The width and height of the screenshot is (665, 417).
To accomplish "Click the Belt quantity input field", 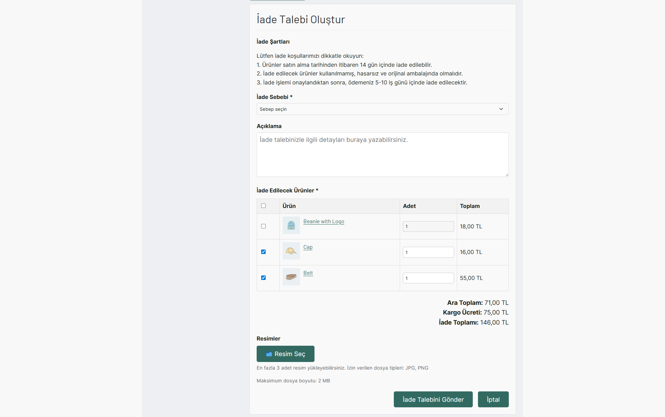I will coord(428,278).
